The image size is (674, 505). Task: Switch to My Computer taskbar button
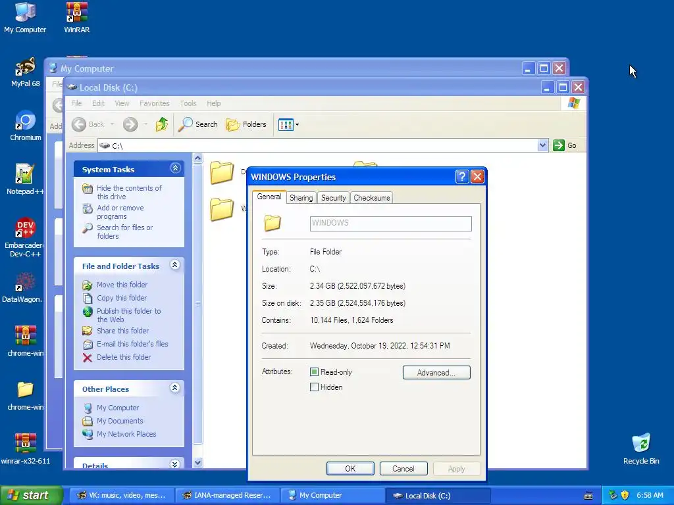click(x=332, y=496)
